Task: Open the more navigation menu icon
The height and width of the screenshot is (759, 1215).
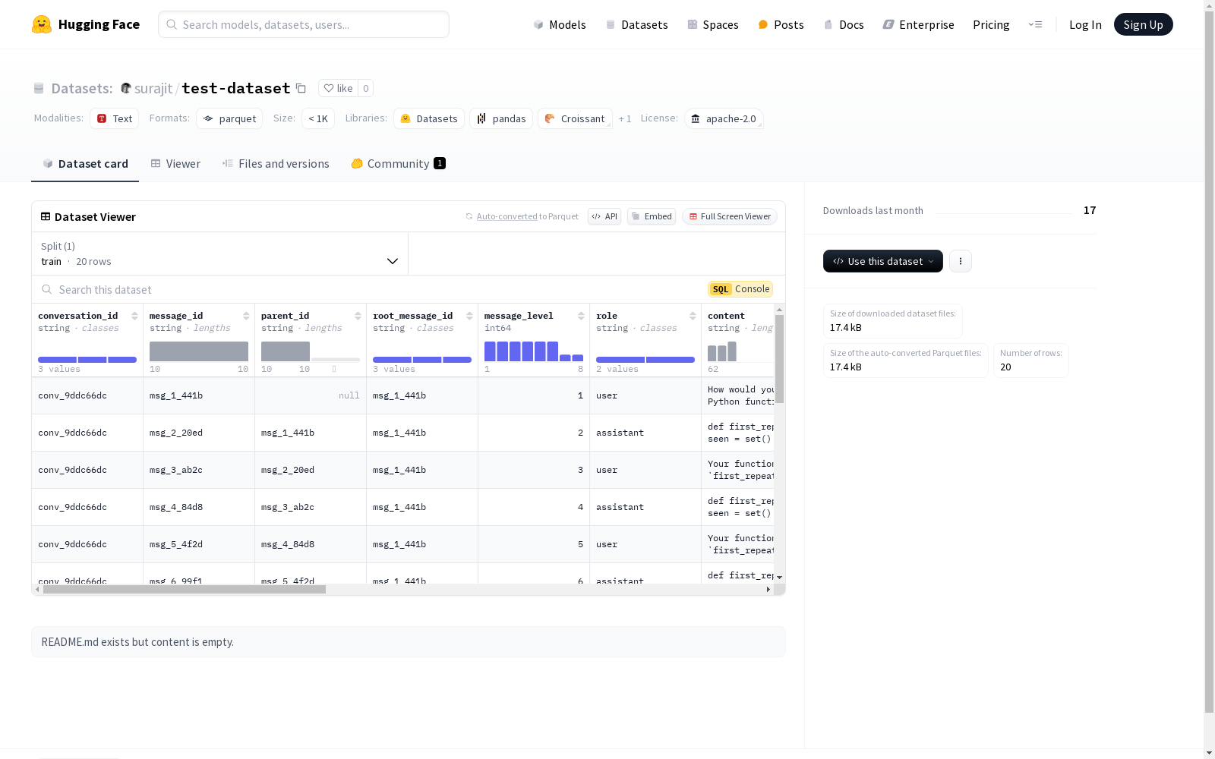Action: point(1035,24)
